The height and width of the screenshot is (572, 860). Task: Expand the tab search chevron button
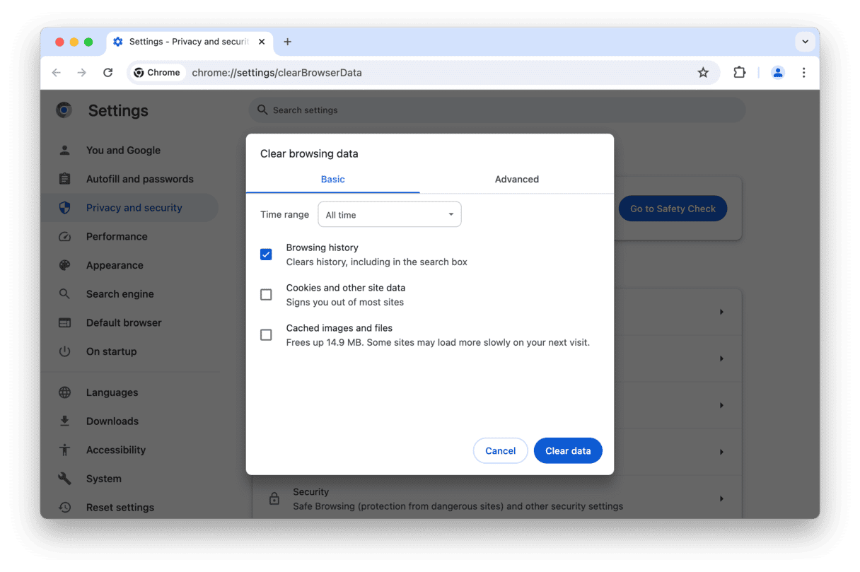pyautogui.click(x=805, y=42)
